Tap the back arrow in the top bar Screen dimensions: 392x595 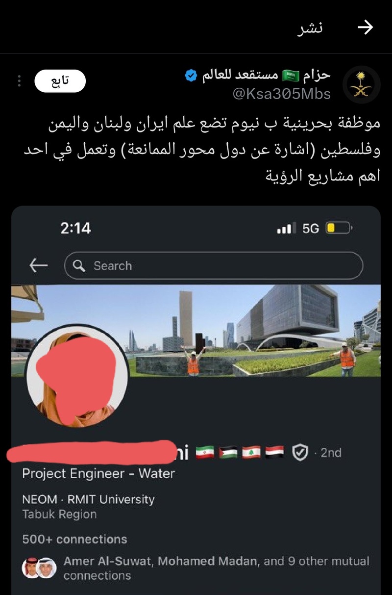click(x=366, y=28)
